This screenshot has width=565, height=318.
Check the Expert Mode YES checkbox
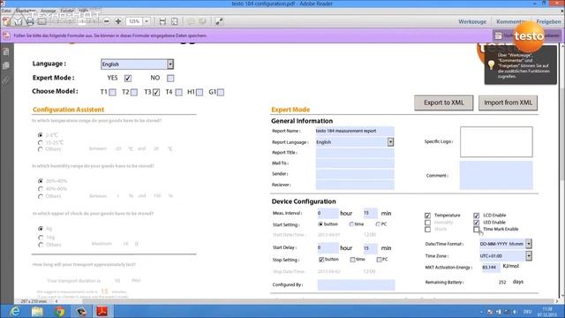(128, 78)
